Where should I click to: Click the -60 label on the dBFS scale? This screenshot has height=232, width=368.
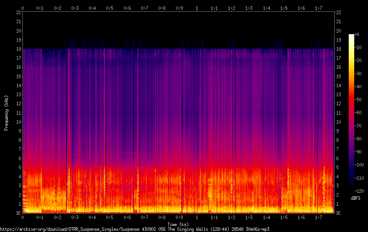pos(358,113)
